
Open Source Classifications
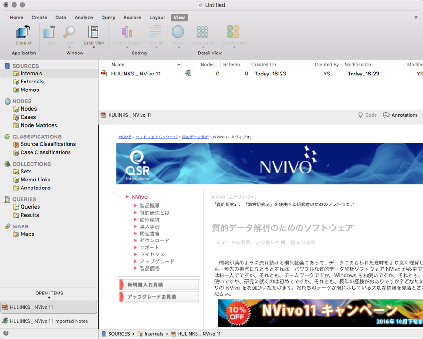pyautogui.click(x=48, y=144)
